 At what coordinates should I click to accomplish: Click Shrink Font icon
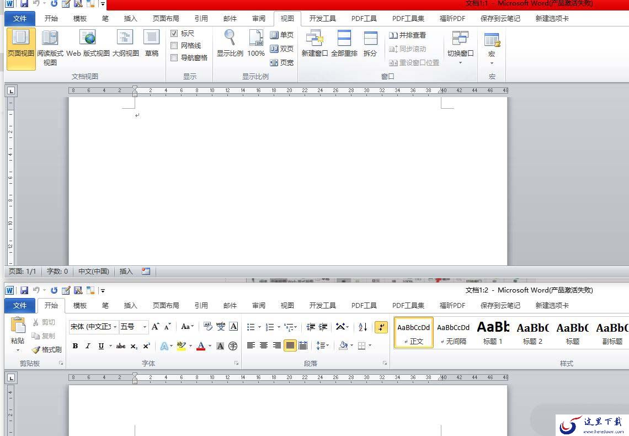(x=168, y=327)
